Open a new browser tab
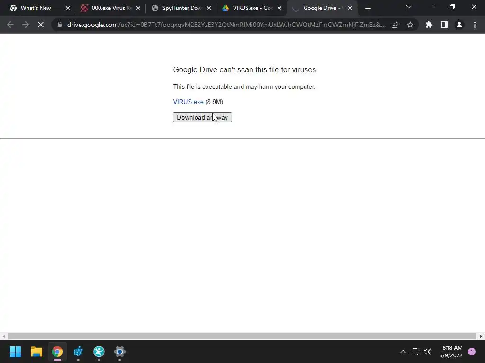 click(x=368, y=8)
